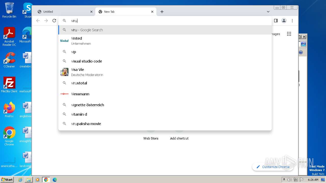326x183 pixels.
Task: Open the Chrome three-dot menu
Action: coord(292,21)
